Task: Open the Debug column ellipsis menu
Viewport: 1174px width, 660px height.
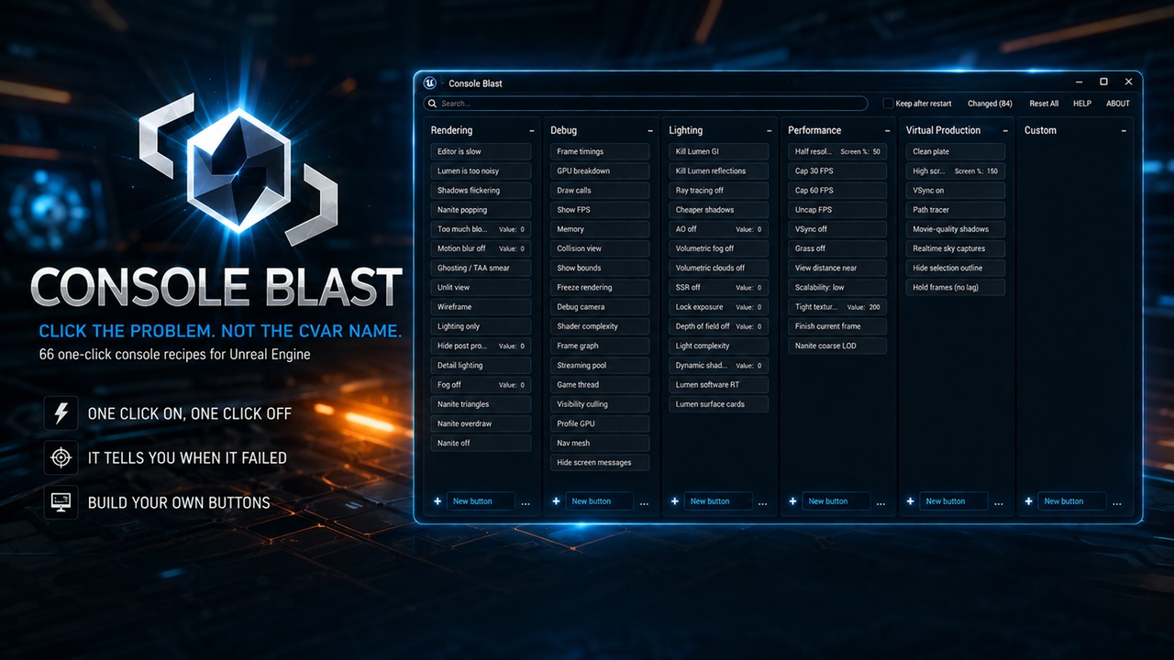Action: click(x=644, y=503)
